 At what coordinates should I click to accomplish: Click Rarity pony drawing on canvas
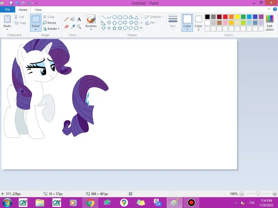click(38, 89)
